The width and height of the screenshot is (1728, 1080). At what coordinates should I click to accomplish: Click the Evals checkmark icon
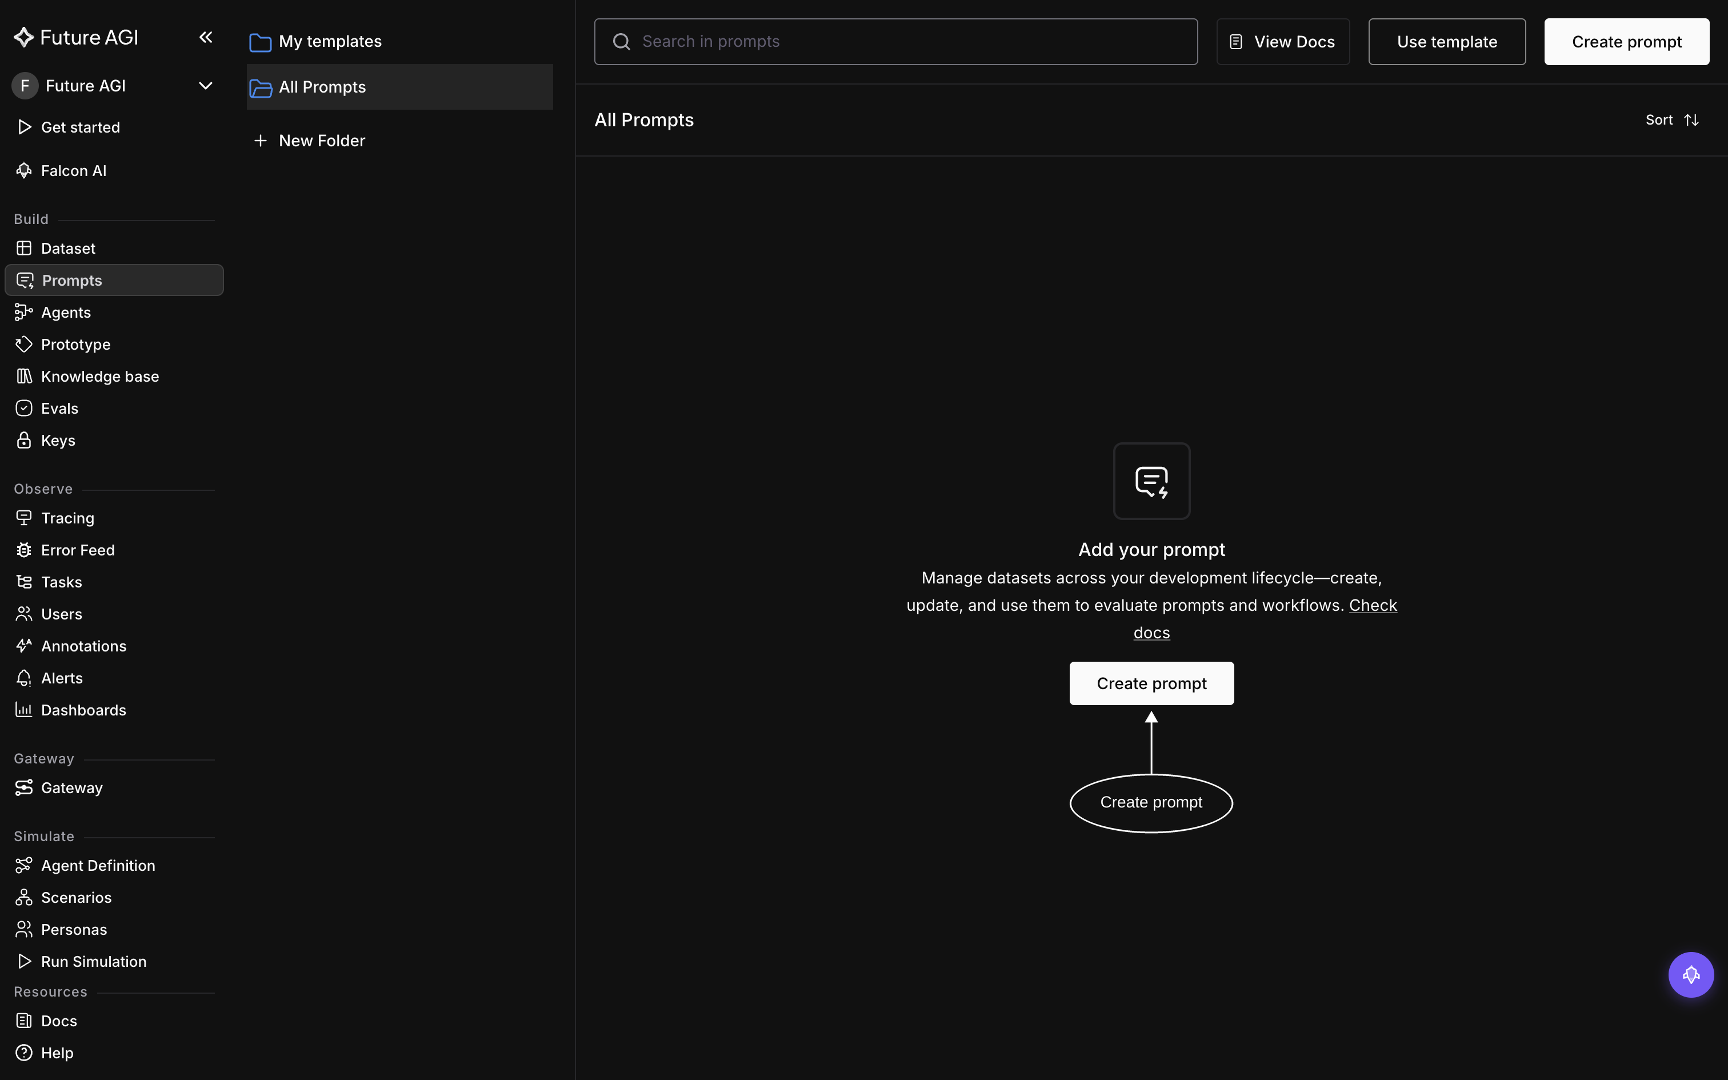click(24, 409)
